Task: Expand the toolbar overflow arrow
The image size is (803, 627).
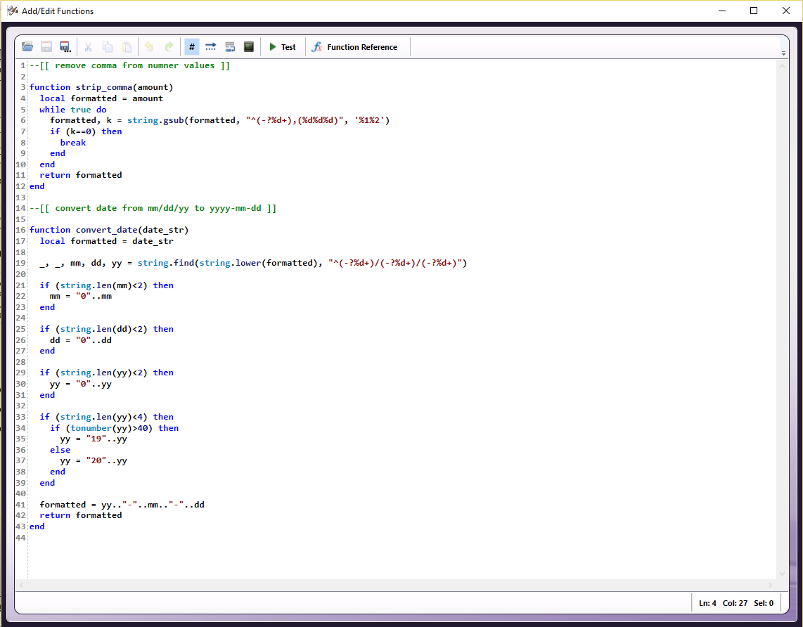Action: point(783,53)
